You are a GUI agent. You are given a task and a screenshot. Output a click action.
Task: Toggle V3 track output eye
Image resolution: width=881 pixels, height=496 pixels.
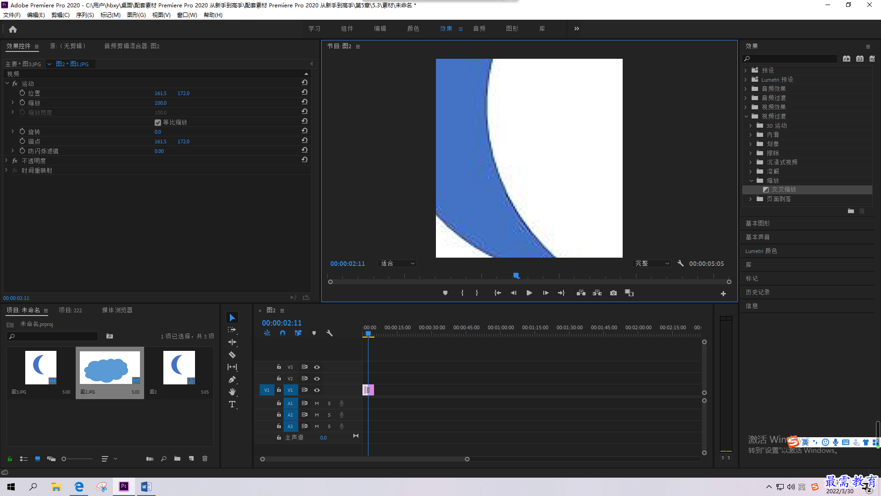[x=317, y=367]
